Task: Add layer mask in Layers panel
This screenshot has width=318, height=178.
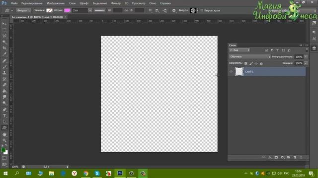Action: click(x=276, y=157)
